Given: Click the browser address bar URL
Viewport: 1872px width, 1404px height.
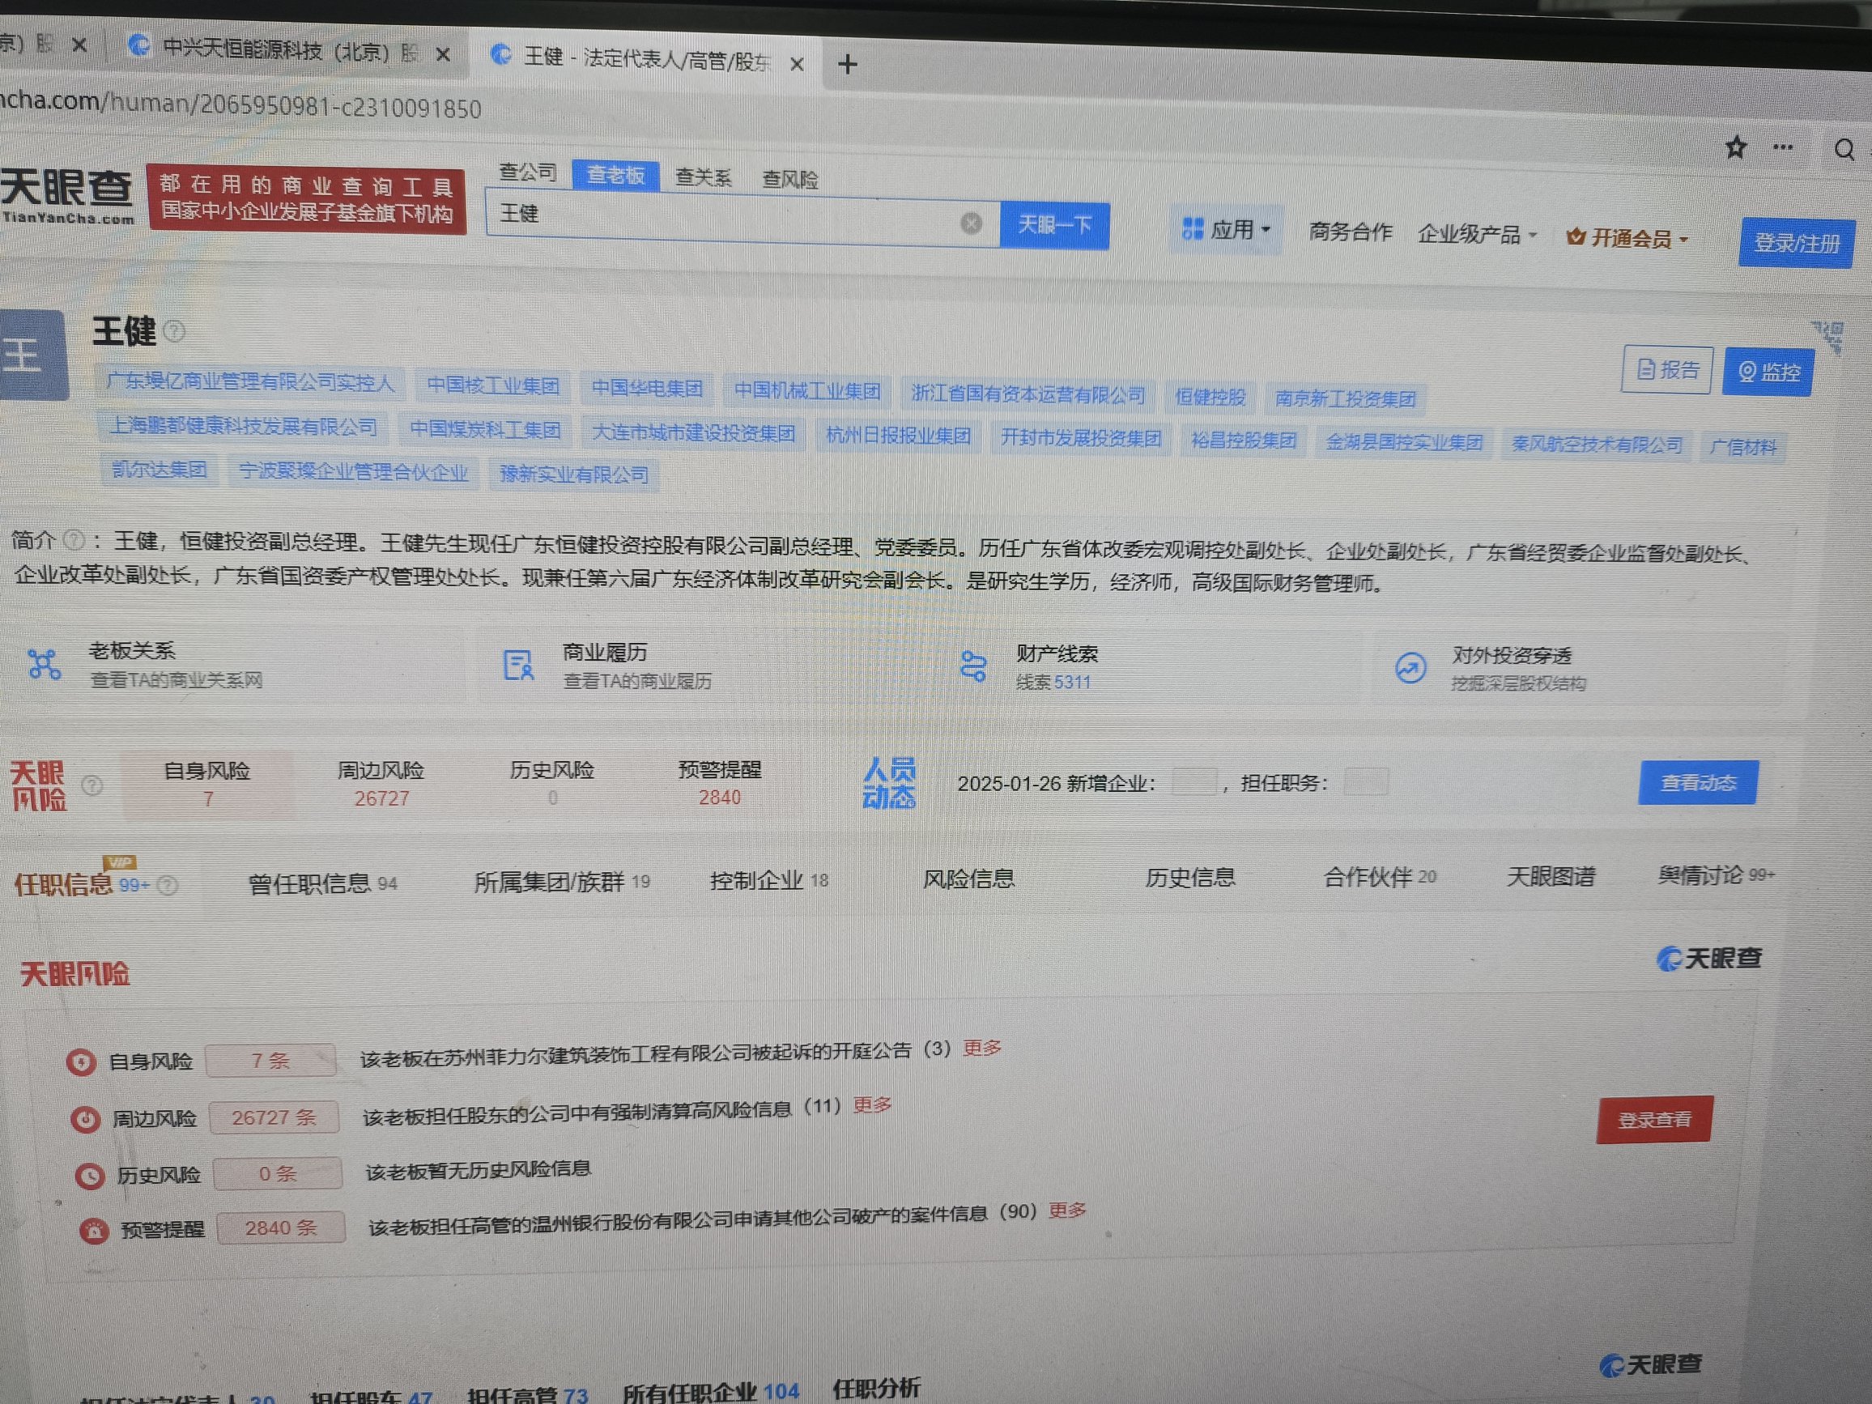Looking at the screenshot, I should (x=241, y=106).
